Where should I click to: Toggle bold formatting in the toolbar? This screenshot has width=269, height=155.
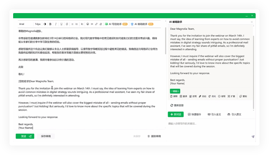coord(50,24)
